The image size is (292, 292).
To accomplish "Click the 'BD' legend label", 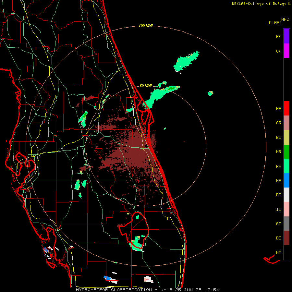I will click(278, 138).
